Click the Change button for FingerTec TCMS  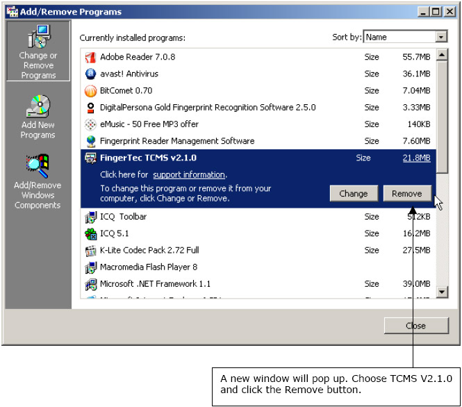point(354,194)
